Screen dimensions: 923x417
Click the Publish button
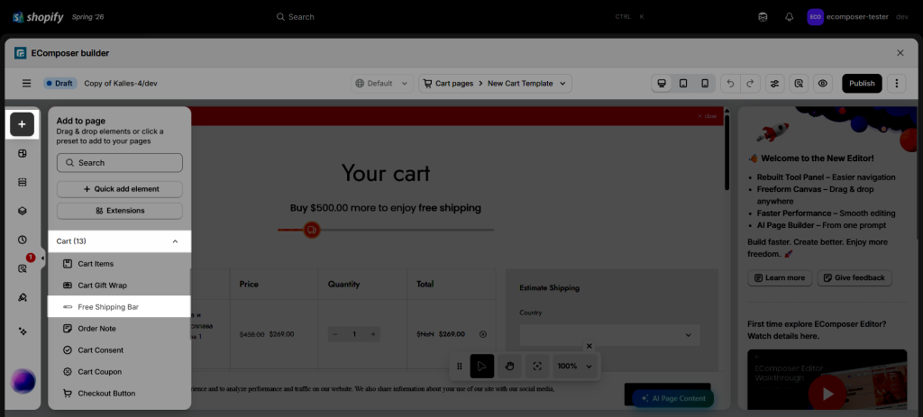click(862, 84)
